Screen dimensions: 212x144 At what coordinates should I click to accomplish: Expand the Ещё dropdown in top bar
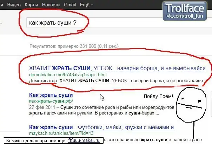click(x=86, y=5)
